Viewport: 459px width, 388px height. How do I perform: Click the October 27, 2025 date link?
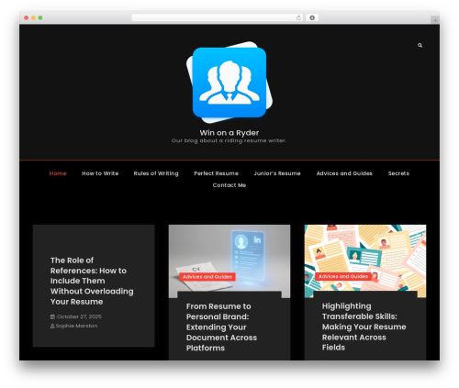(x=79, y=316)
